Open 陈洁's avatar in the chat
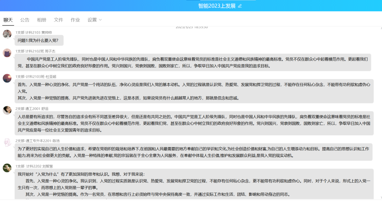The width and height of the screenshot is (382, 201). pos(7,142)
